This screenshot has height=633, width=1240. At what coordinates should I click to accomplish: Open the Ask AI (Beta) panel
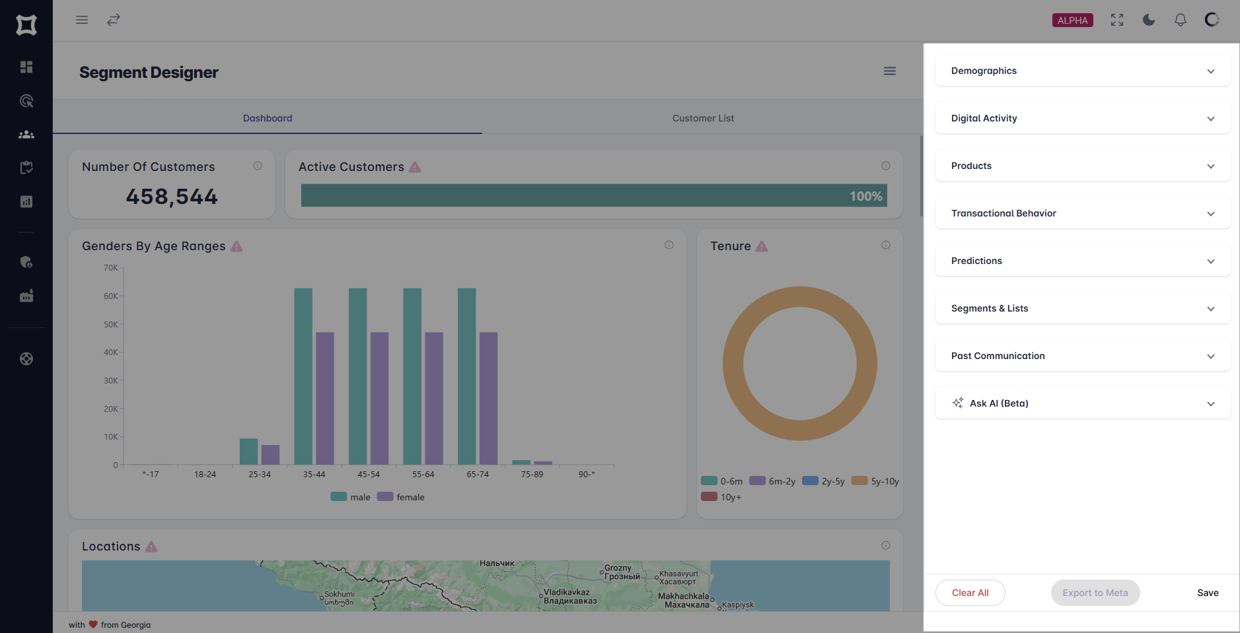[x=1081, y=403]
